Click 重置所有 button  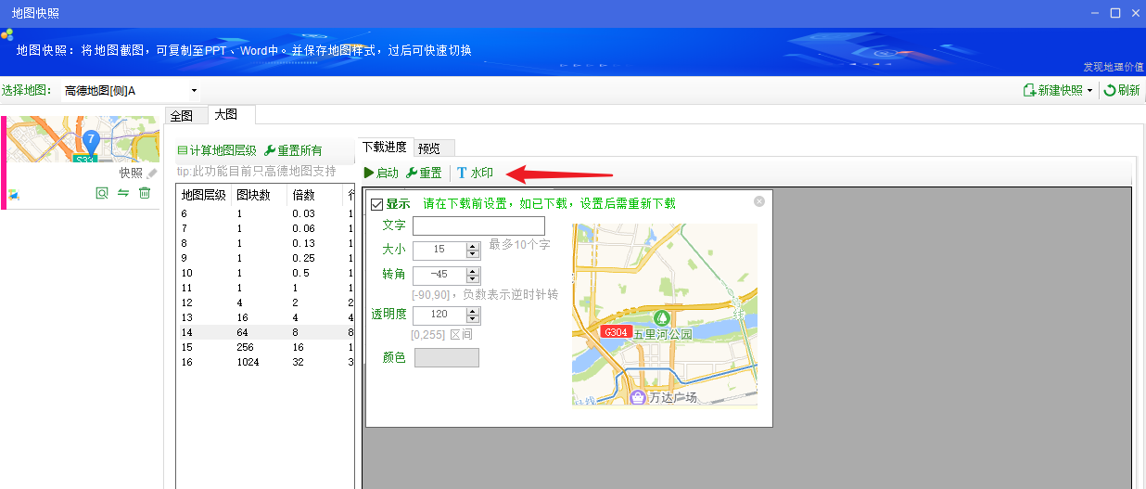tap(293, 150)
